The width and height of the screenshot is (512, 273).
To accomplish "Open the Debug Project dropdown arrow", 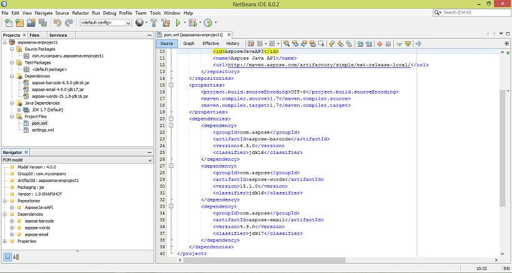I will pyautogui.click(x=200, y=22).
